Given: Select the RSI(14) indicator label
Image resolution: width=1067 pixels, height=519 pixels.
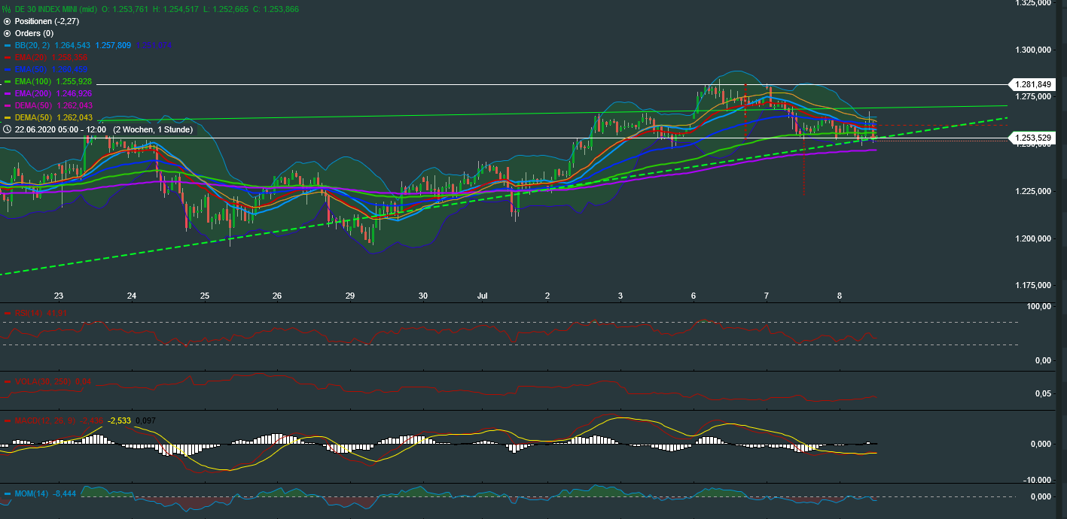Looking at the screenshot, I should pos(29,313).
